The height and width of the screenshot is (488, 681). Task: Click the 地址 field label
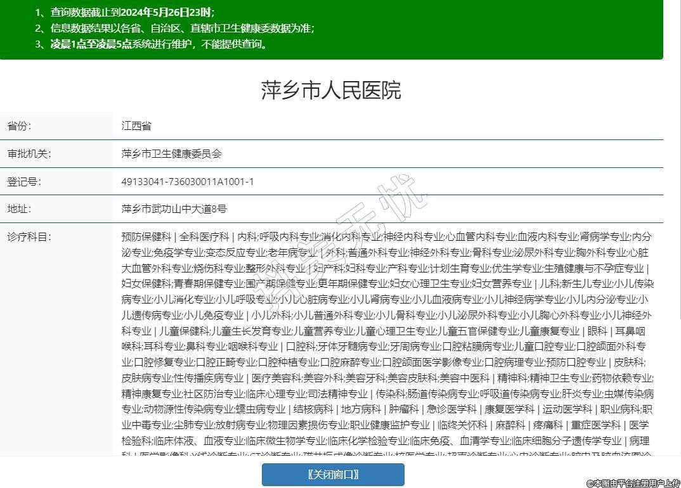[19, 209]
